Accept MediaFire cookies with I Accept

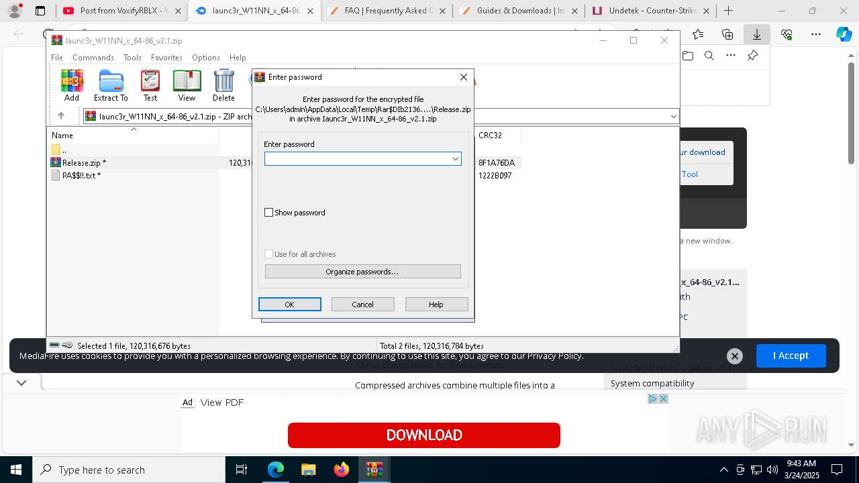click(x=791, y=356)
